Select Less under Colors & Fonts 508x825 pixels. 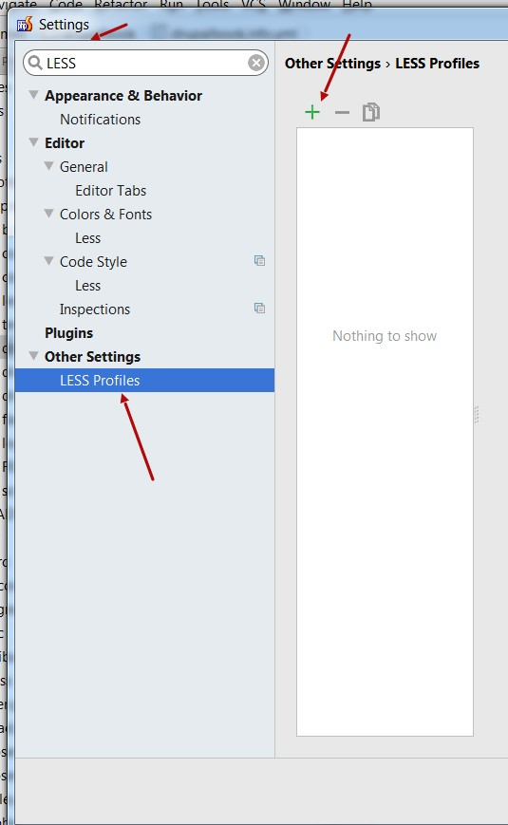coord(87,238)
